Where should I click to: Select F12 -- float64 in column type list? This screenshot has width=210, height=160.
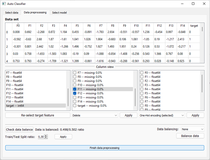pos(36,93)
